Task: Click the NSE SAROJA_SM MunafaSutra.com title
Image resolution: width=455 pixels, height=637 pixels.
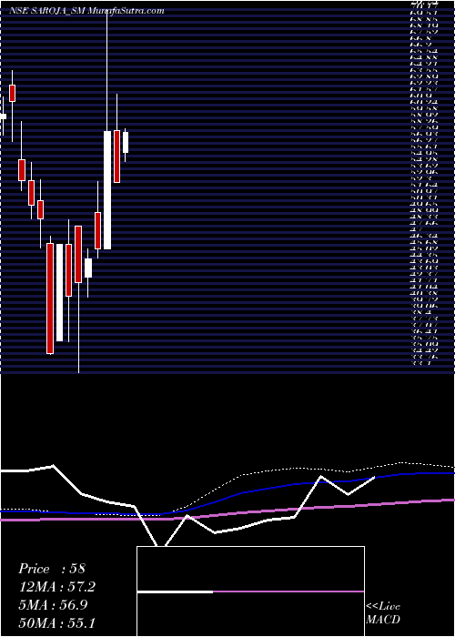Action: point(87,11)
